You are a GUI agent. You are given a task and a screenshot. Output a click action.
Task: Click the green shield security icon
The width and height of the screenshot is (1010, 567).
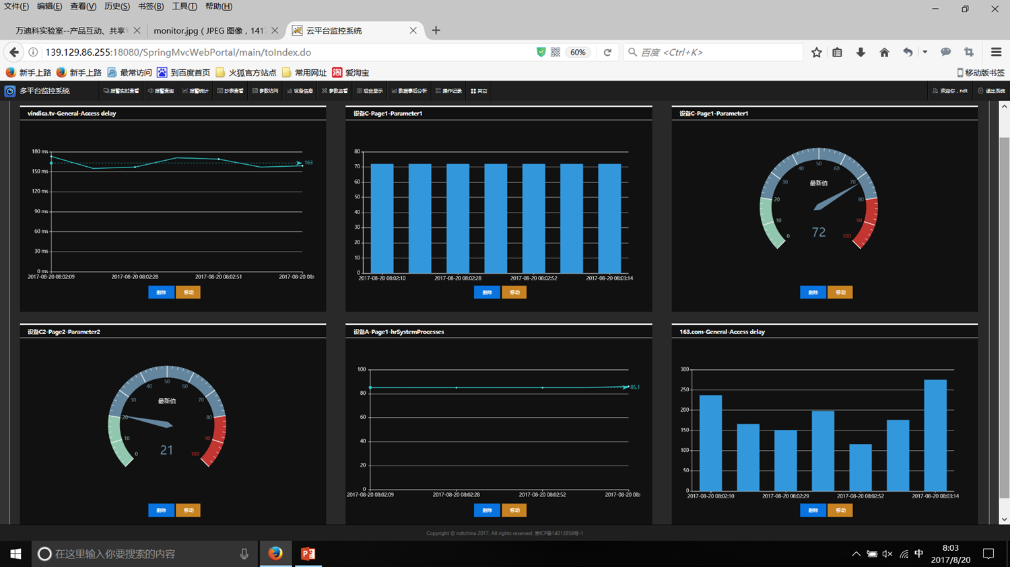[x=541, y=52]
